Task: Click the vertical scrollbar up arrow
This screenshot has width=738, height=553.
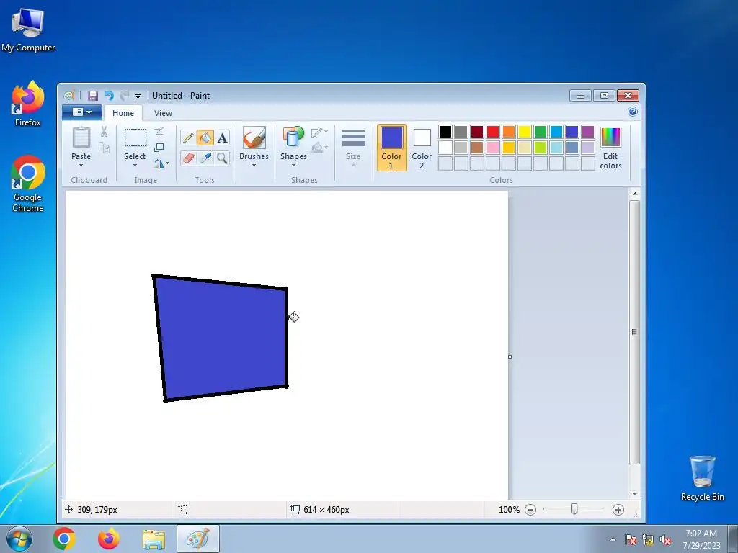Action: click(634, 193)
